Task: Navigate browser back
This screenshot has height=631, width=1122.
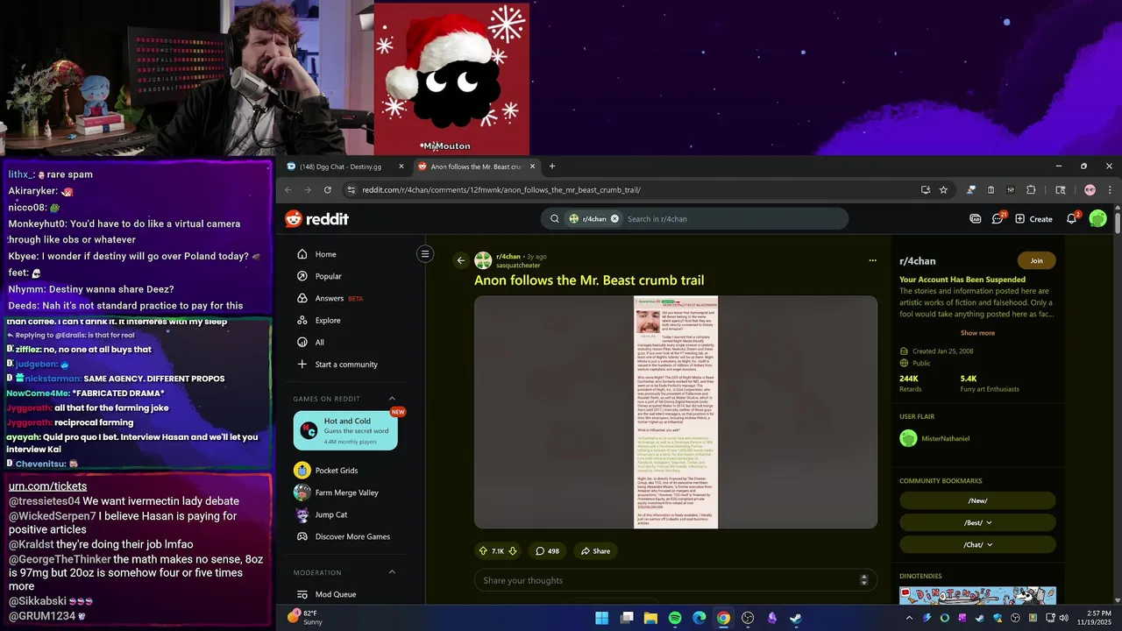Action: point(287,189)
